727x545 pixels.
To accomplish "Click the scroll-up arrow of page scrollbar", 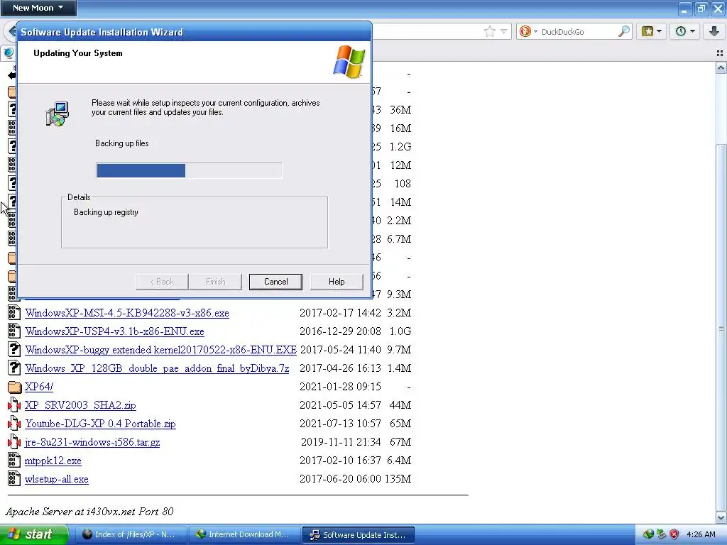I will click(721, 69).
